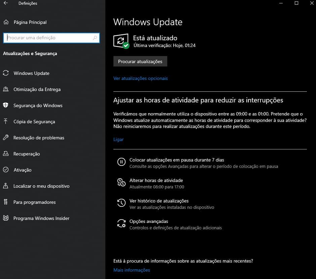The width and height of the screenshot is (316, 279).
Task: Click the update history icon
Action: (121, 203)
